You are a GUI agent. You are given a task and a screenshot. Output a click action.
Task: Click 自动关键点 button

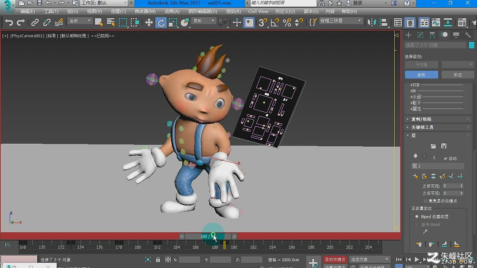pyautogui.click(x=335, y=259)
